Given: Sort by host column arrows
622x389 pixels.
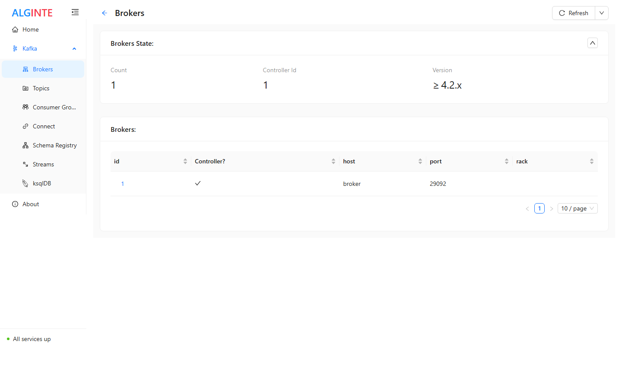Looking at the screenshot, I should pos(420,161).
